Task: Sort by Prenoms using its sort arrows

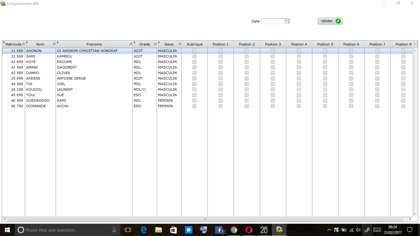Action: [58, 42]
